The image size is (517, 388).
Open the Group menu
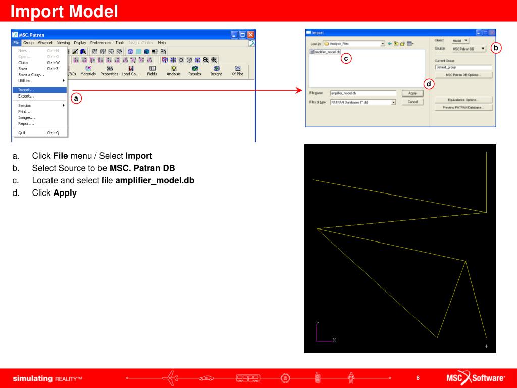click(28, 43)
